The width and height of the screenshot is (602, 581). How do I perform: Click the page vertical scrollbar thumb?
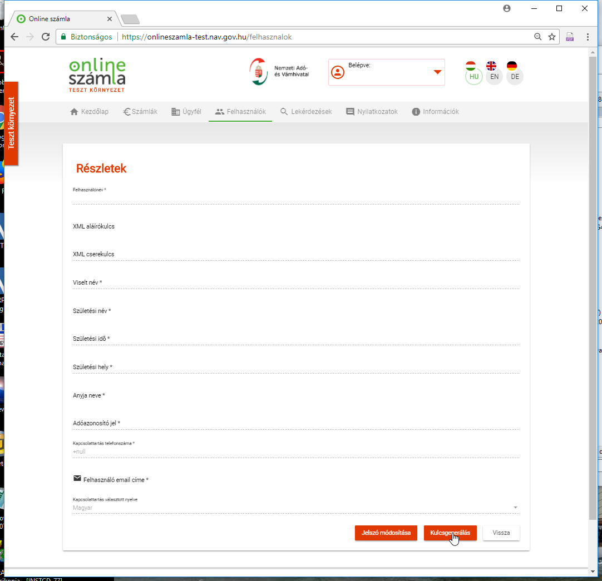(x=593, y=287)
